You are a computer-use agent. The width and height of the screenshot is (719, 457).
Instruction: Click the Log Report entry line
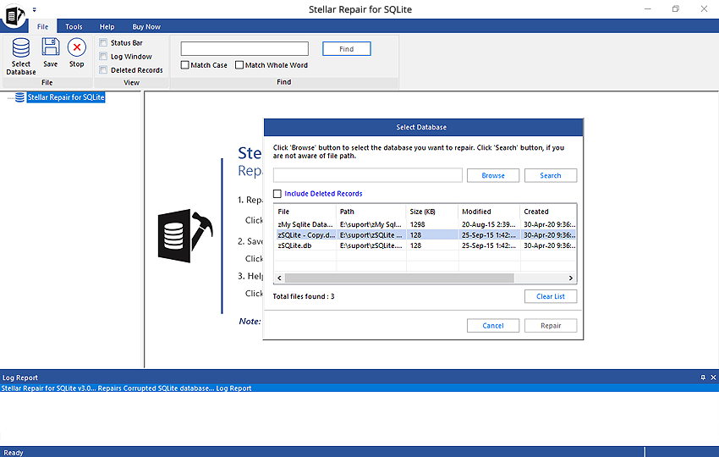click(359, 388)
